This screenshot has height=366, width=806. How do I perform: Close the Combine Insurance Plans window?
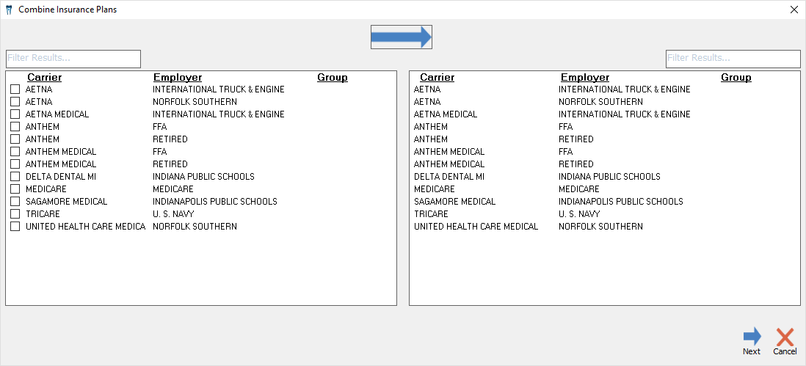pyautogui.click(x=794, y=10)
